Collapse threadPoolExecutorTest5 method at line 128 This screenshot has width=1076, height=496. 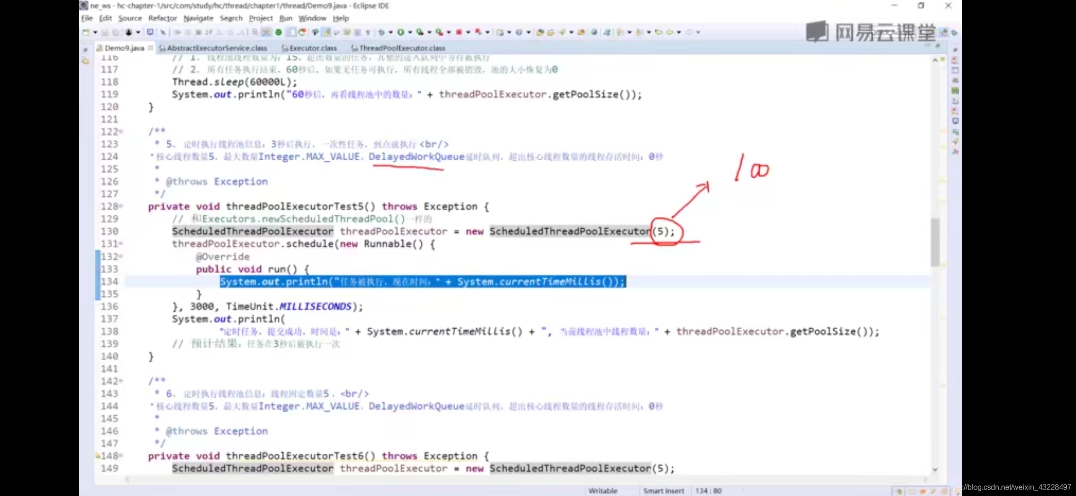coord(121,207)
